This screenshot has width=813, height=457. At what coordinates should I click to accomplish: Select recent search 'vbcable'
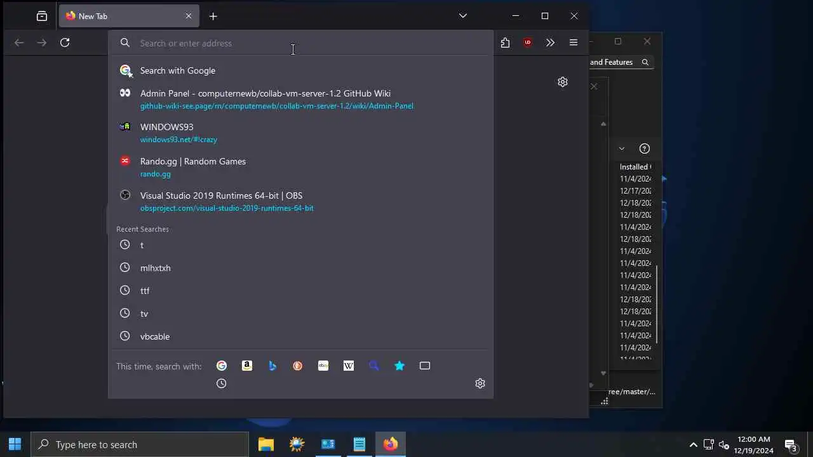point(300,336)
